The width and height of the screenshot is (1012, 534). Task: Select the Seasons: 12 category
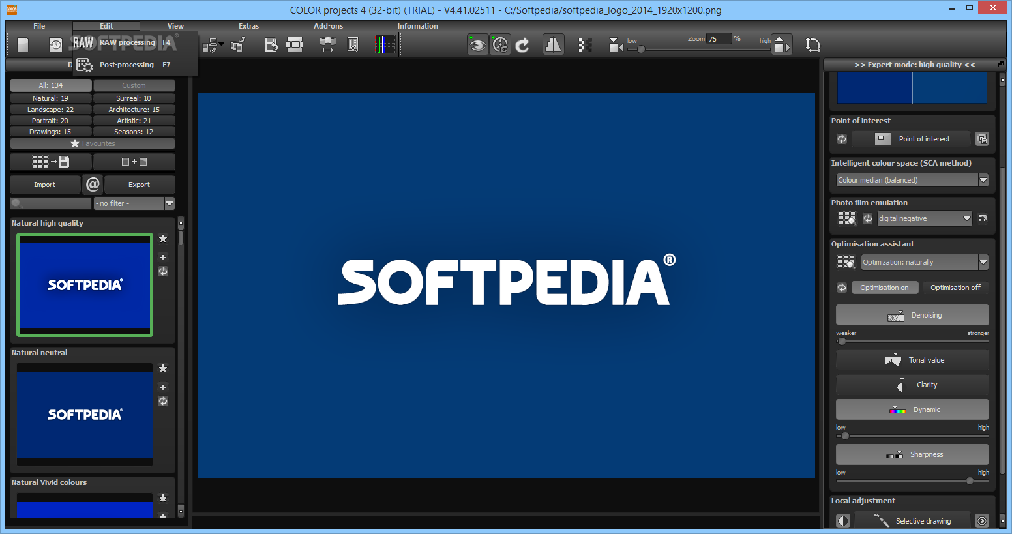(134, 132)
